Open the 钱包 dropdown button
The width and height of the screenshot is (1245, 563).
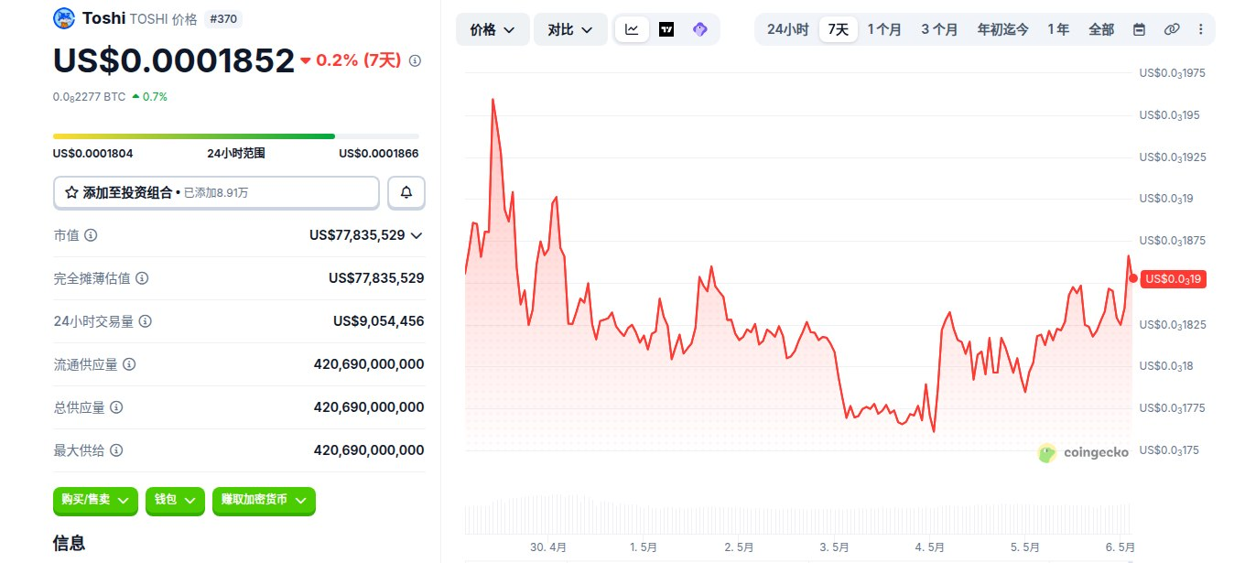pos(175,500)
